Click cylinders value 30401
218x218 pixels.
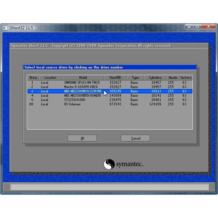(x=156, y=100)
